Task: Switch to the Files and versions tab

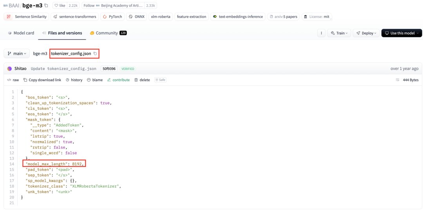Action: [x=62, y=33]
